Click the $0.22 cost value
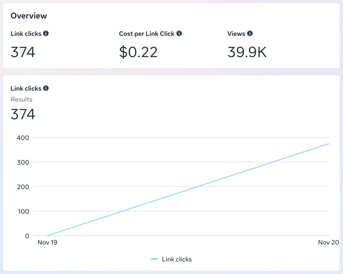 pyautogui.click(x=138, y=52)
